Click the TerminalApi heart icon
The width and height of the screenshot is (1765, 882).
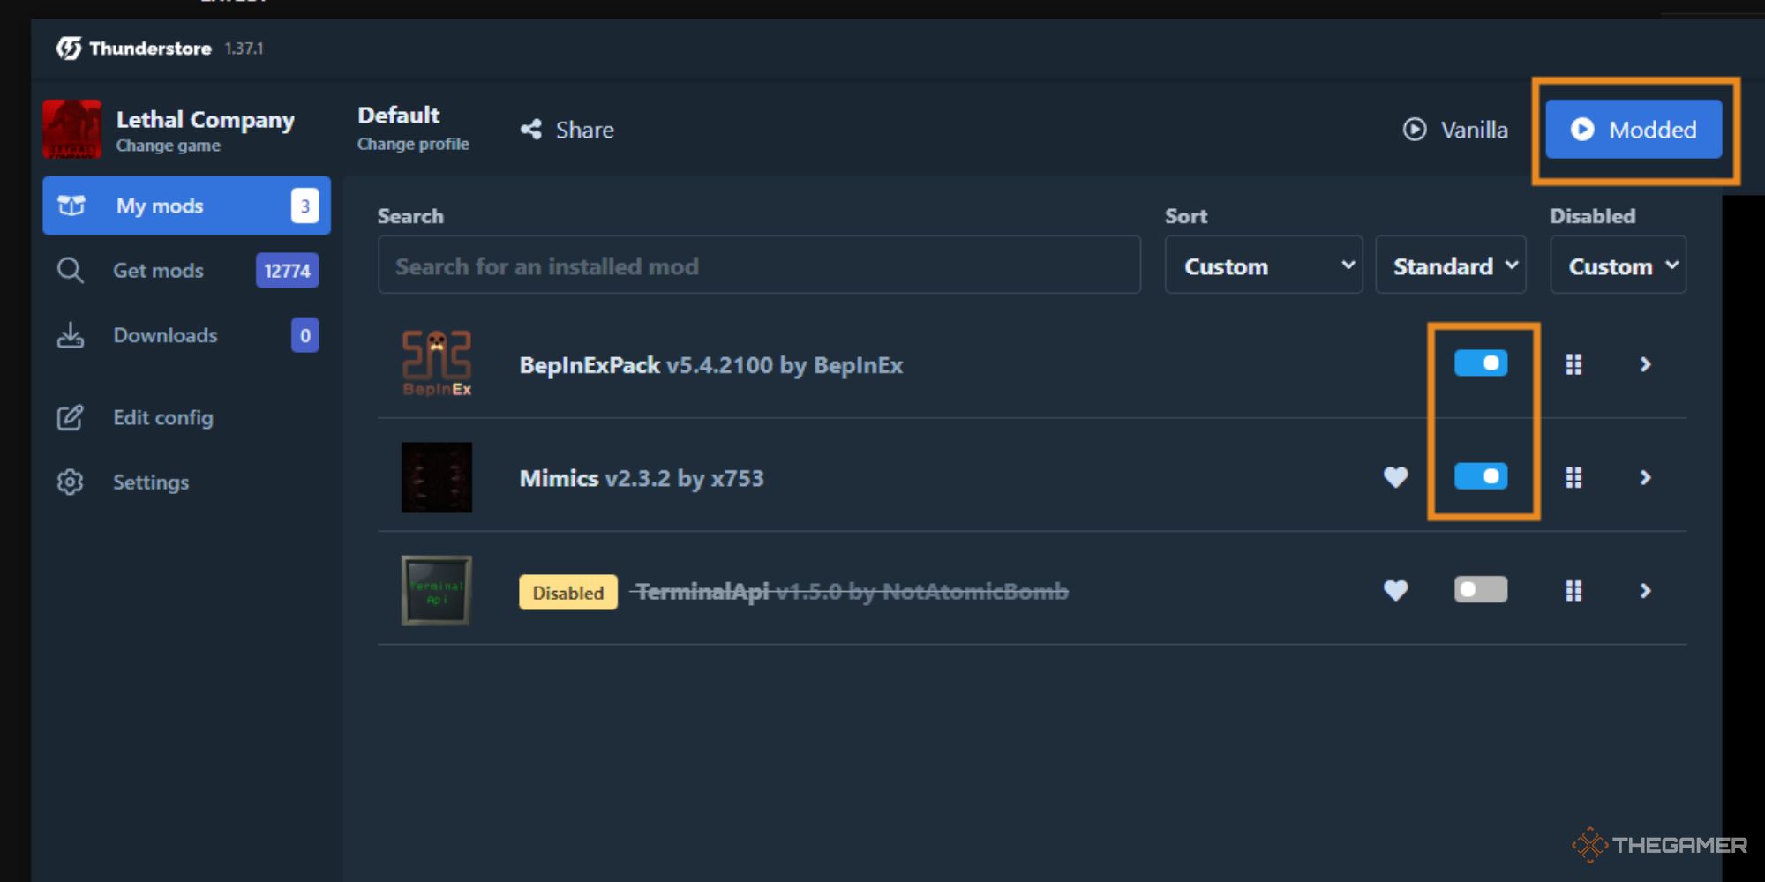(1395, 590)
